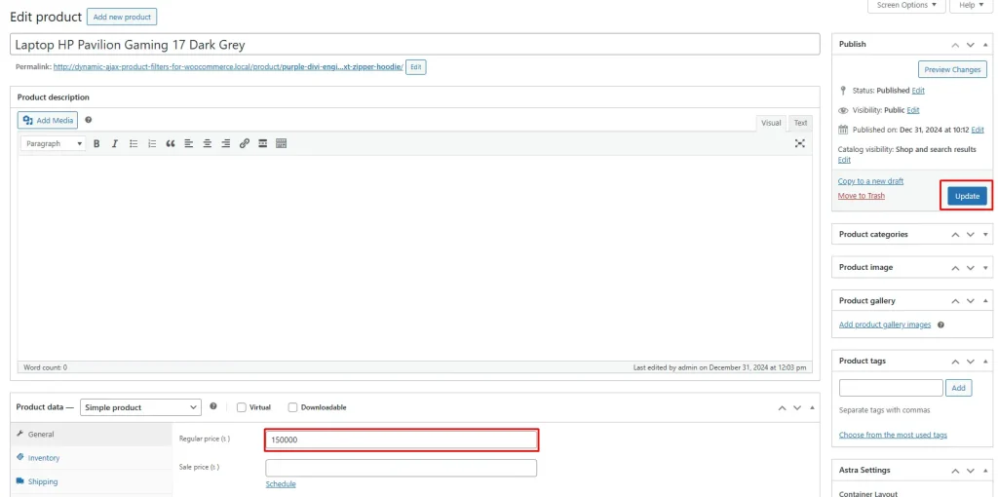Edit the Catalog visibility setting

click(x=845, y=160)
